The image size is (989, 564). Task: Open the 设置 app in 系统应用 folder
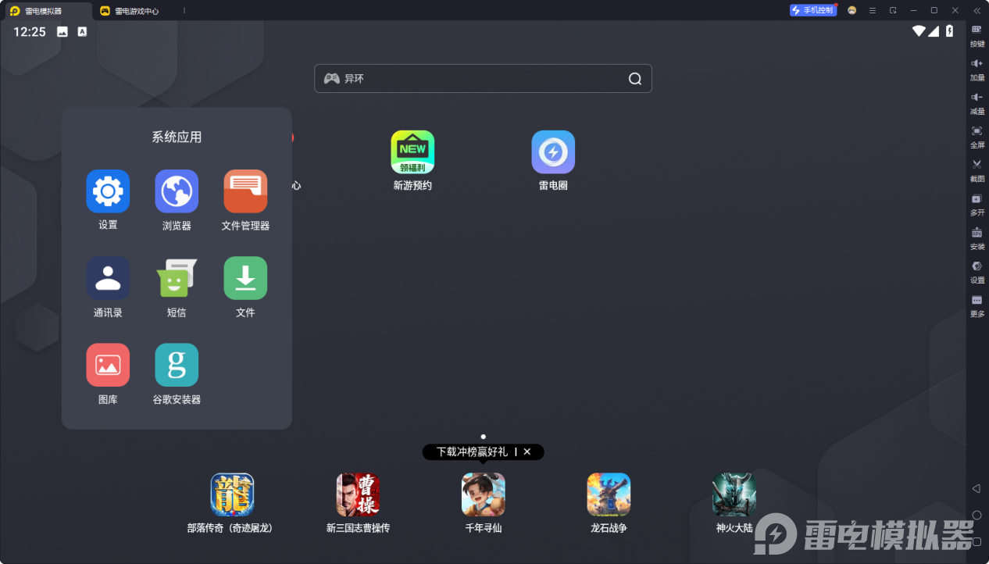coord(108,191)
